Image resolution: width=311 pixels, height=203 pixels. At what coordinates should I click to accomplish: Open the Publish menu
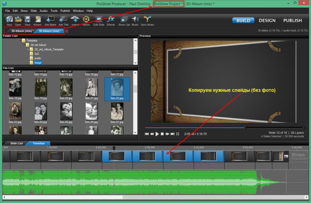tap(65, 11)
